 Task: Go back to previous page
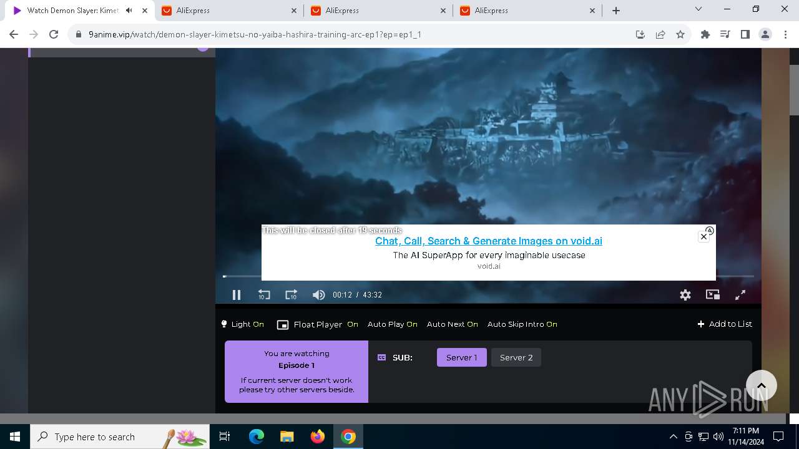[x=14, y=35]
